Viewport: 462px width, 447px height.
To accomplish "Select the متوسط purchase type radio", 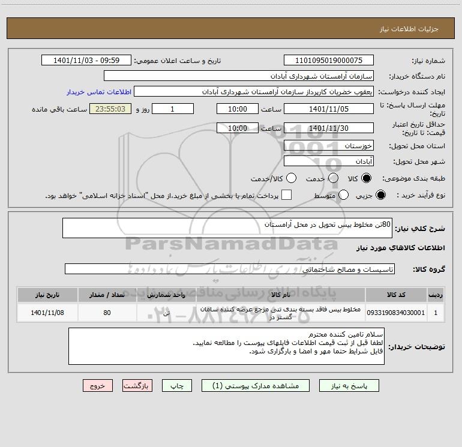I will click(343, 195).
